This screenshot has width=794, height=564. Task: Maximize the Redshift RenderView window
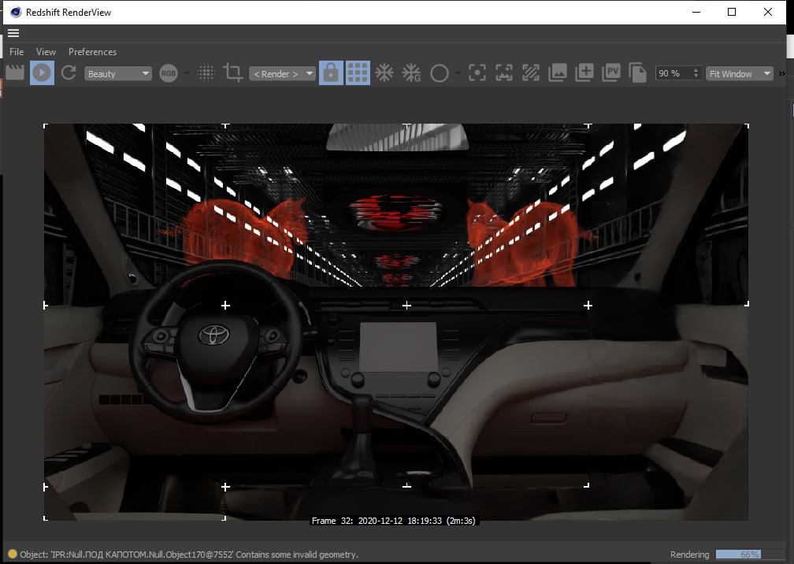732,12
